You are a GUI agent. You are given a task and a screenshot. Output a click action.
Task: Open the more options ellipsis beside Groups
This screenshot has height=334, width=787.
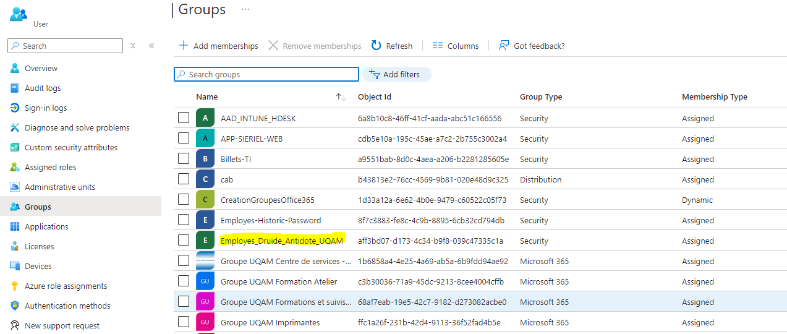coord(245,10)
